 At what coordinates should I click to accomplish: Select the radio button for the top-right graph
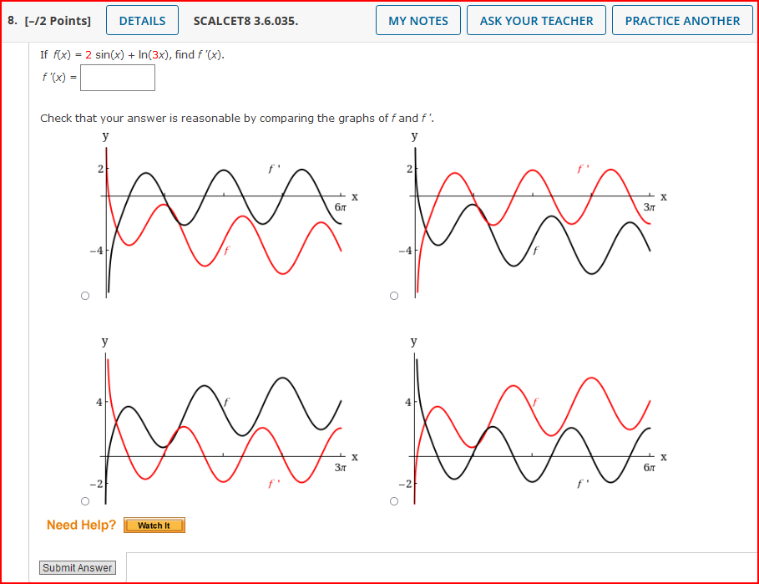(x=393, y=295)
